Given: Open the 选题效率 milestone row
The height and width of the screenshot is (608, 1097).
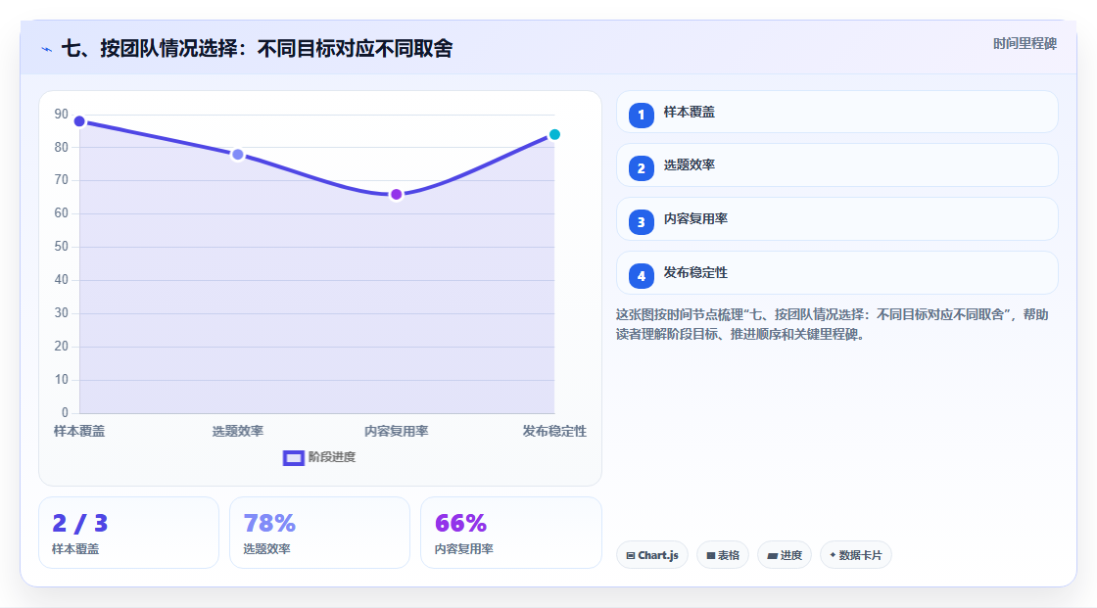Looking at the screenshot, I should (836, 165).
